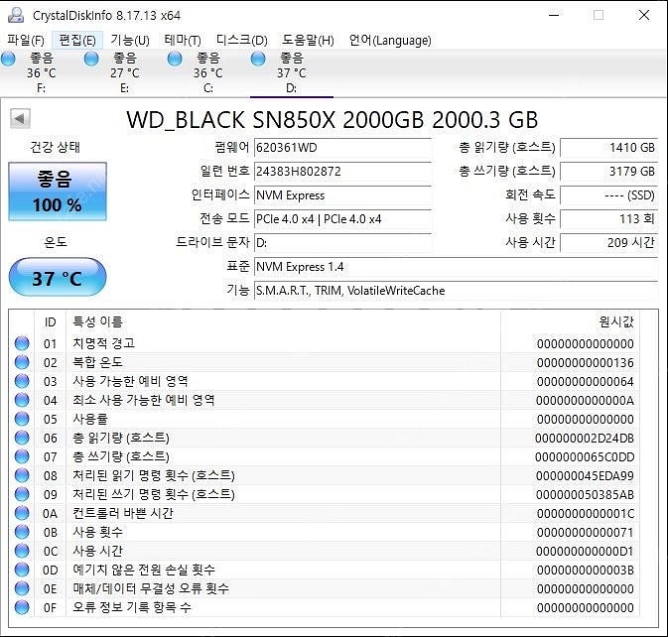Viewport: 668px width, 637px height.
Task: Click the raw value 0000000000136
Action: click(x=585, y=363)
